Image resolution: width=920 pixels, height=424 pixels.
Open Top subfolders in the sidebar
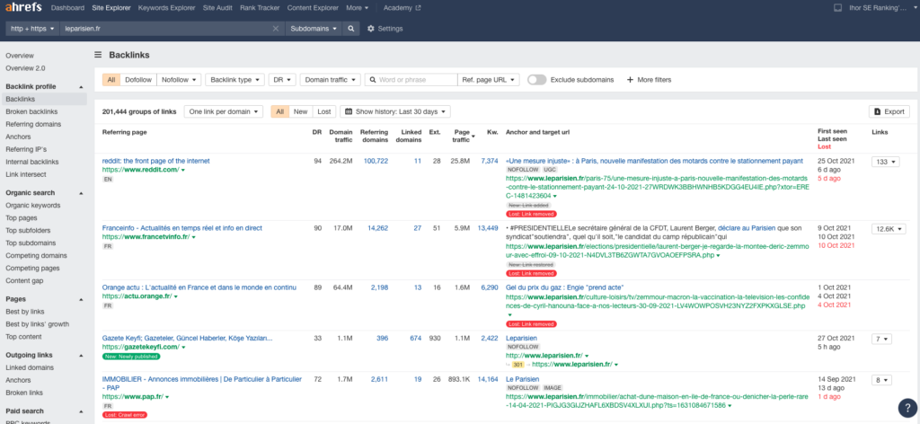tap(30, 231)
